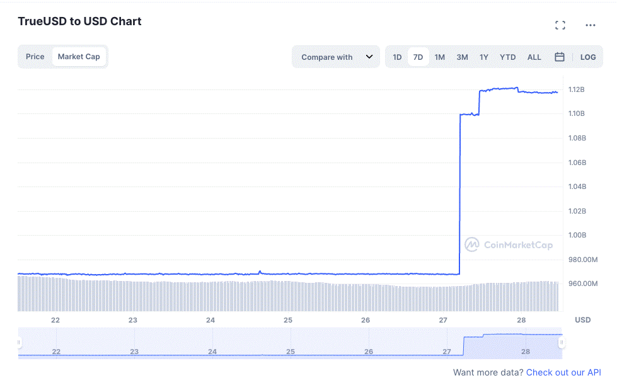The width and height of the screenshot is (617, 390).
Task: Switch to the Market Cap tab
Action: (79, 57)
